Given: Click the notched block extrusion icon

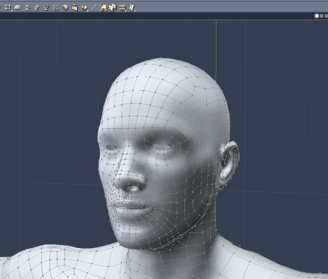Looking at the screenshot, I should coord(113,7).
